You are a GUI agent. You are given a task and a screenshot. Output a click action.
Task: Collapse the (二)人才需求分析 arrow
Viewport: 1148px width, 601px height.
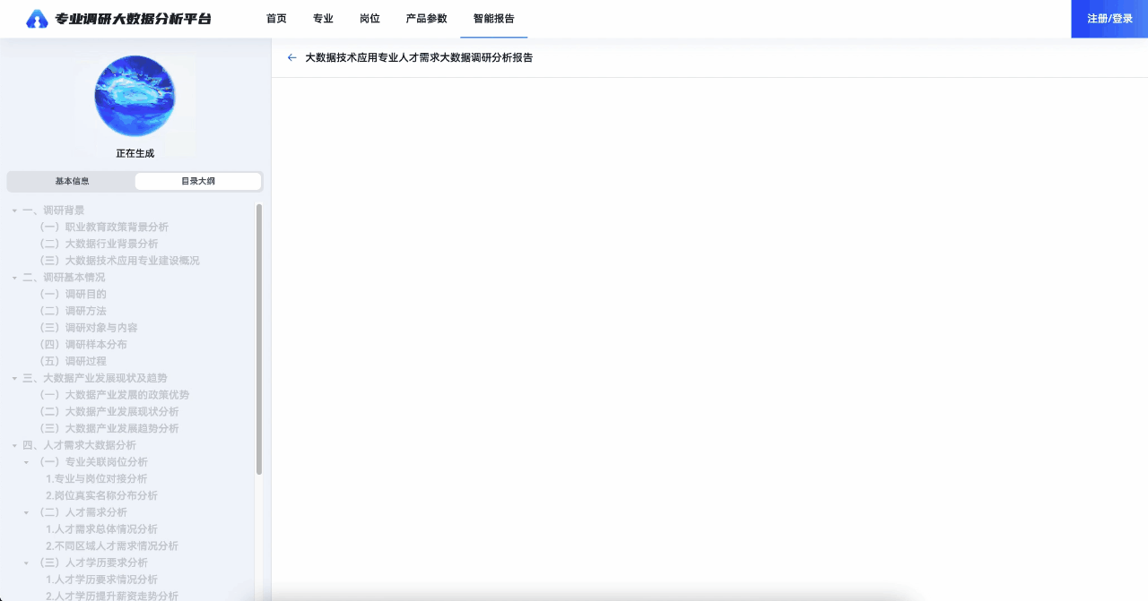[27, 513]
